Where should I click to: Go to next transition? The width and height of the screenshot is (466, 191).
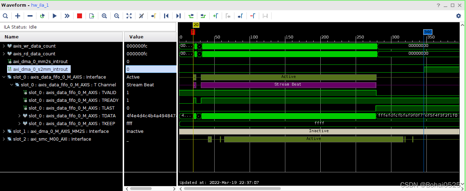[x=203, y=16]
